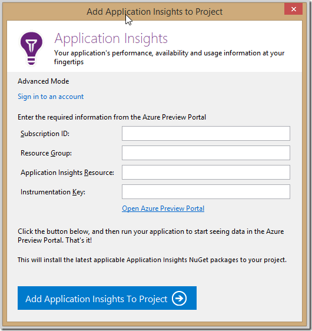Click the Resource Group label

point(46,153)
